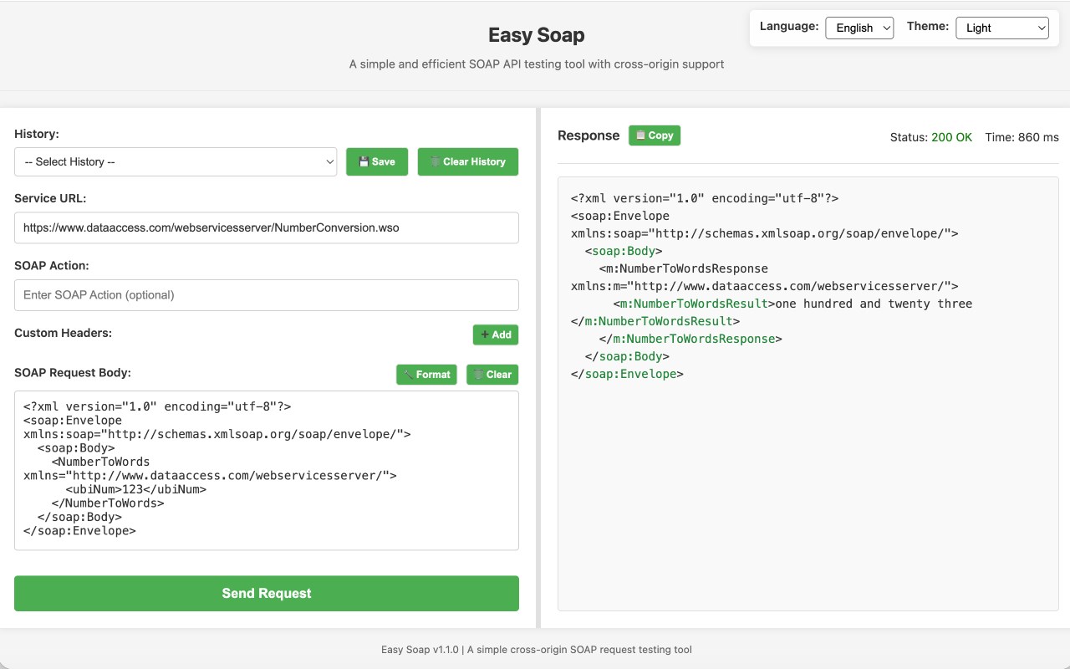Viewport: 1070px width, 669px height.
Task: Click 'one hundred and twenty three' result text
Action: (x=874, y=304)
